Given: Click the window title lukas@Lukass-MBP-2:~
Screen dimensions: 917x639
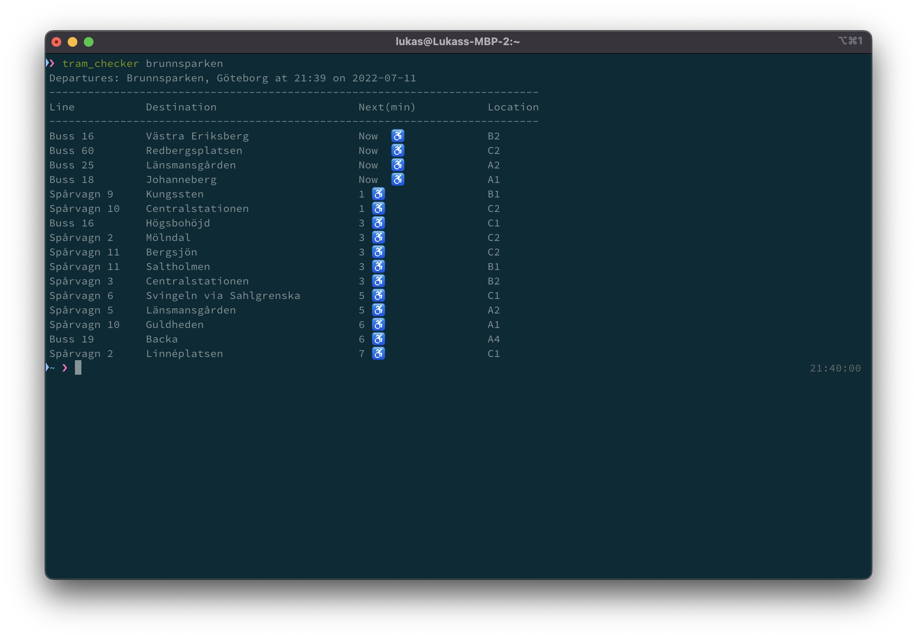Looking at the screenshot, I should 458,41.
